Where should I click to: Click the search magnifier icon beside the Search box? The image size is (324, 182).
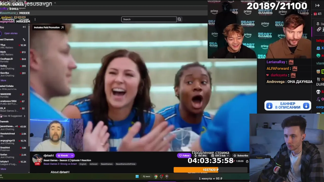tap(179, 19)
